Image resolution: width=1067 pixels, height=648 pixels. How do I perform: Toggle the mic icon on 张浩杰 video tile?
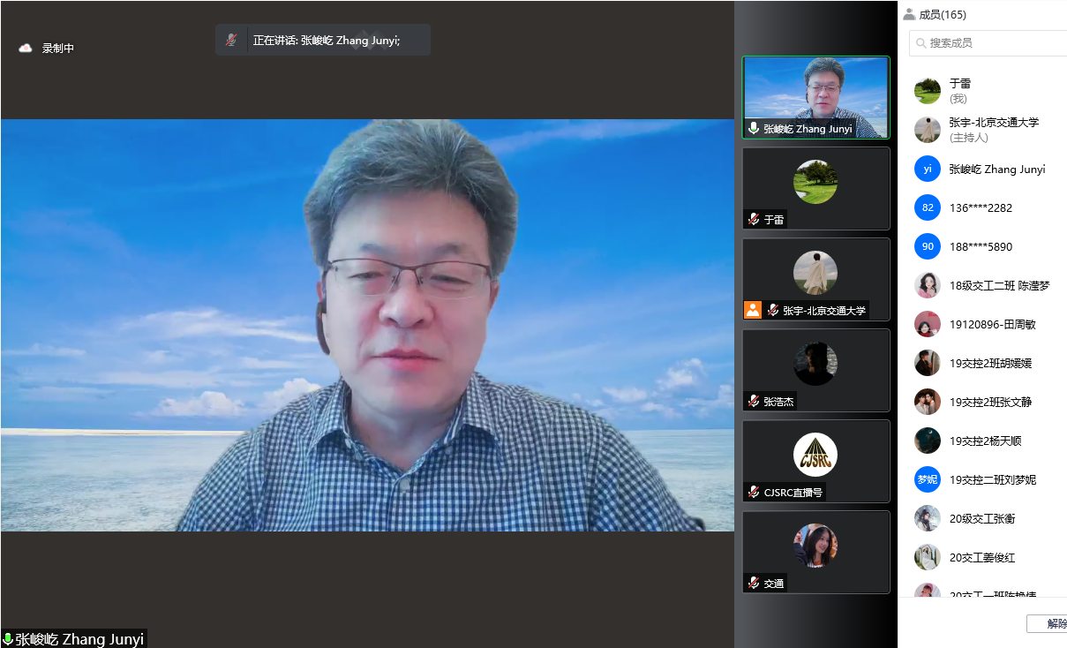(754, 401)
